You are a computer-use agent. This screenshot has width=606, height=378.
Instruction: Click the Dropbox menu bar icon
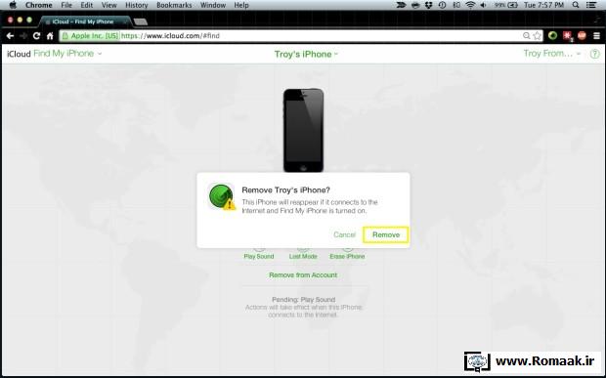pyautogui.click(x=428, y=5)
